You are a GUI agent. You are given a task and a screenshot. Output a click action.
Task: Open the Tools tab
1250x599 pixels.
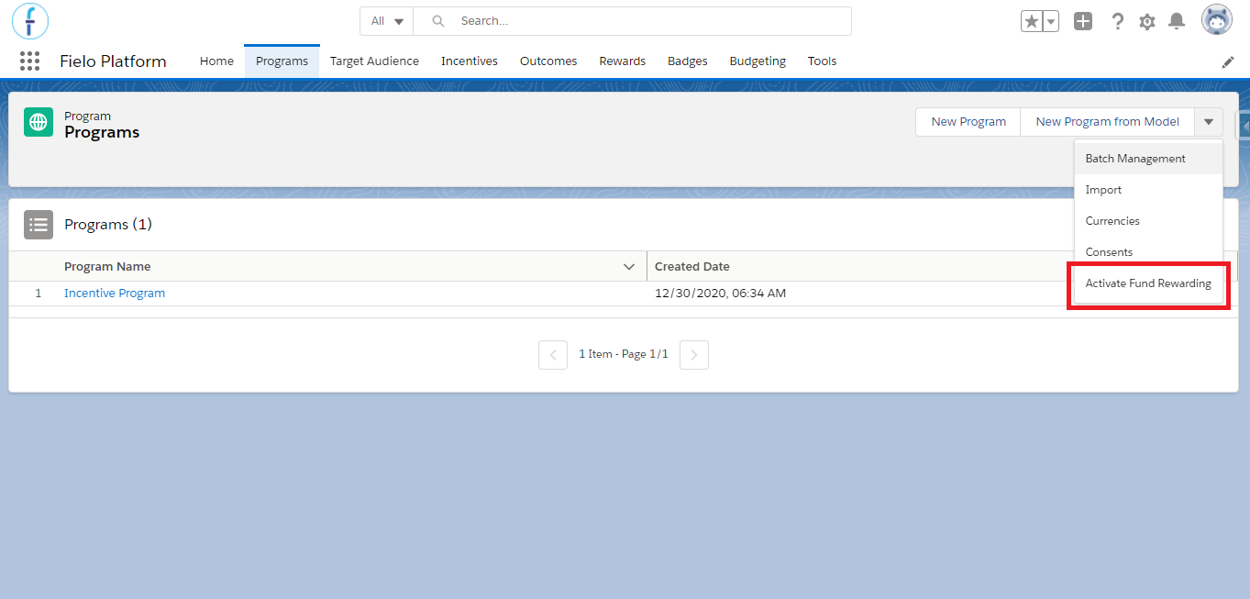(x=823, y=61)
